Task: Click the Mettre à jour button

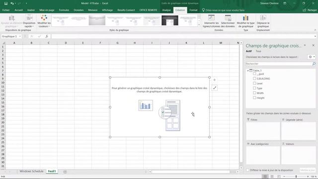Action: click(308, 170)
